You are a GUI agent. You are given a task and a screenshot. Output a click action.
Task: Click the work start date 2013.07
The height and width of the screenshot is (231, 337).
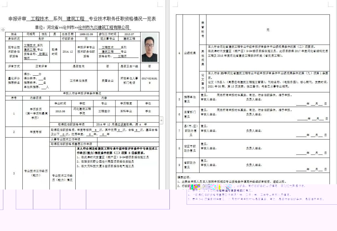(129, 34)
